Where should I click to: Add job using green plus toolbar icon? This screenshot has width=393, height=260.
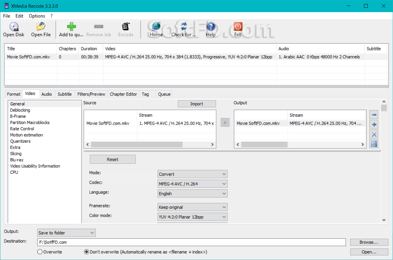pyautogui.click(x=71, y=26)
